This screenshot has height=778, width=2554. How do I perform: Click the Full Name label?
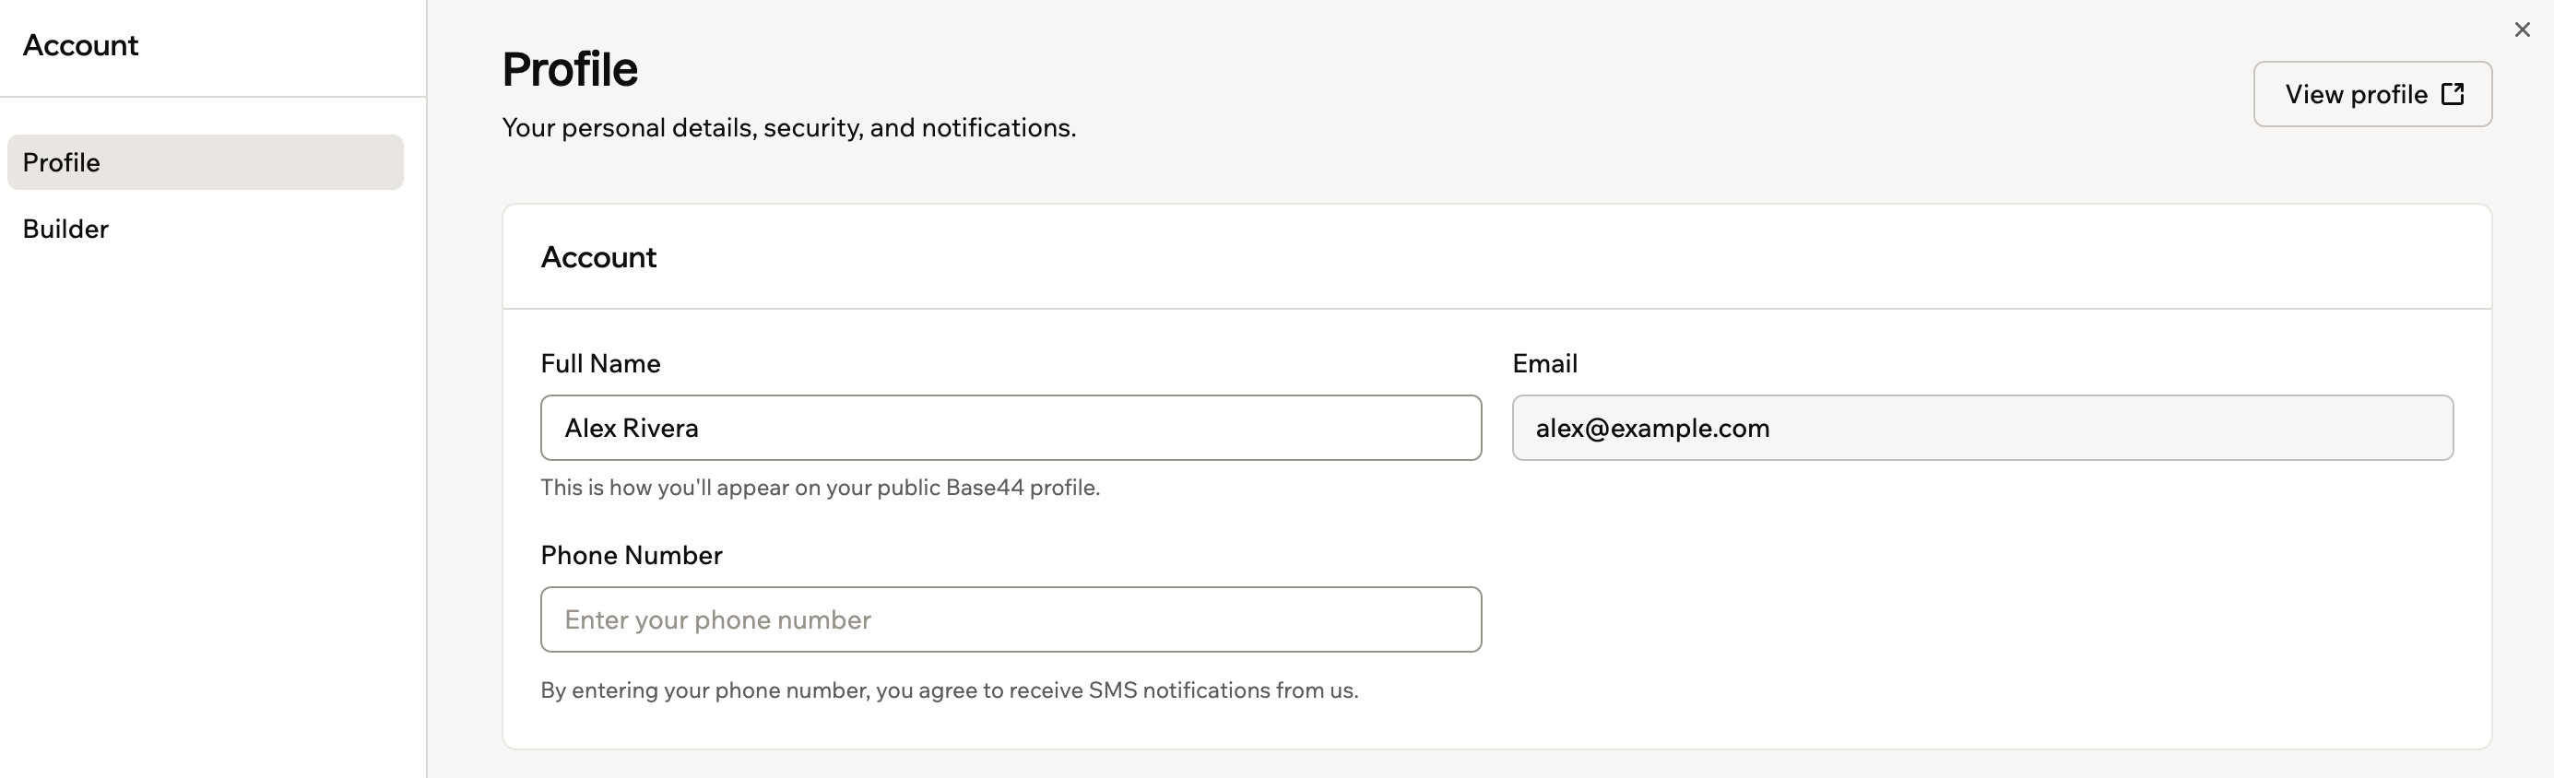601,364
